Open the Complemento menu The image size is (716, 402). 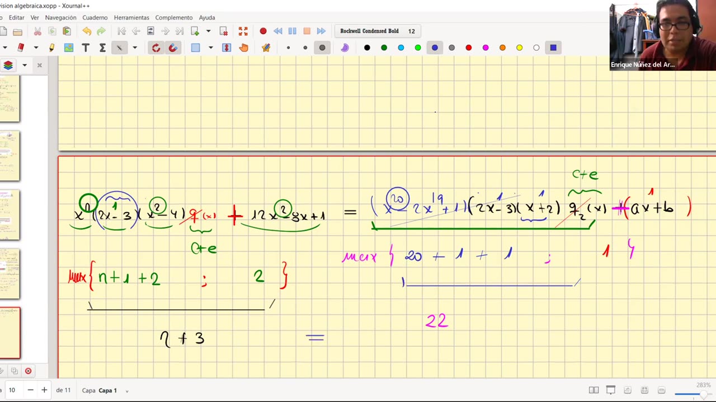[174, 17]
